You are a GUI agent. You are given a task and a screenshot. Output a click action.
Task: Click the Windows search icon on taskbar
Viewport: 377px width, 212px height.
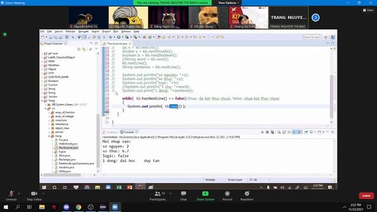point(18,207)
